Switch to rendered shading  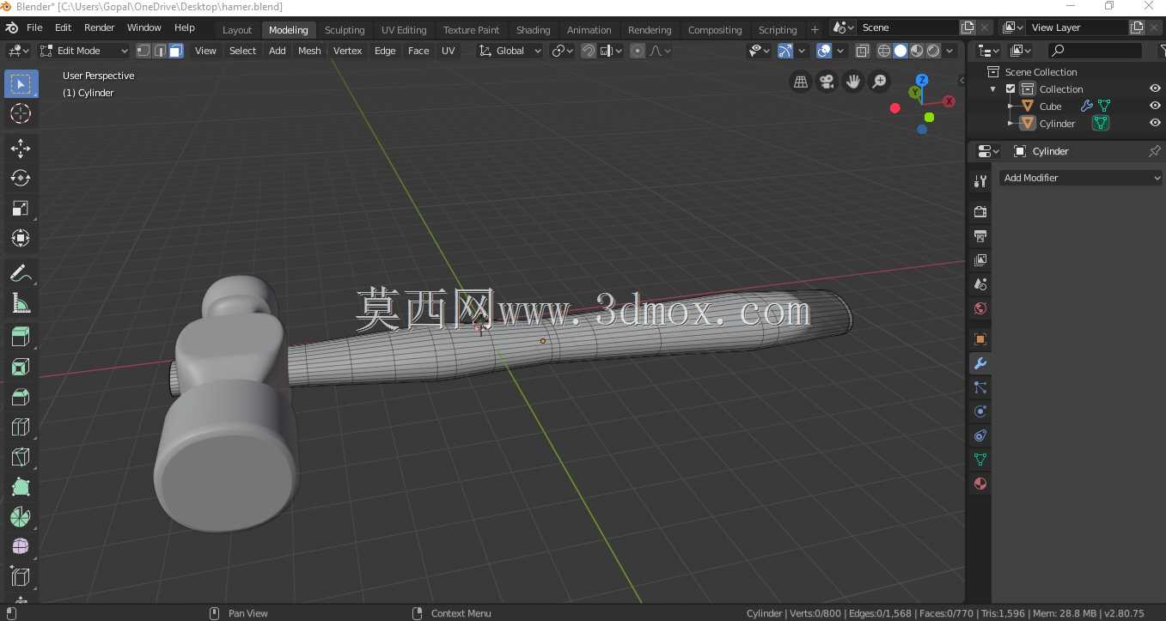pyautogui.click(x=933, y=51)
